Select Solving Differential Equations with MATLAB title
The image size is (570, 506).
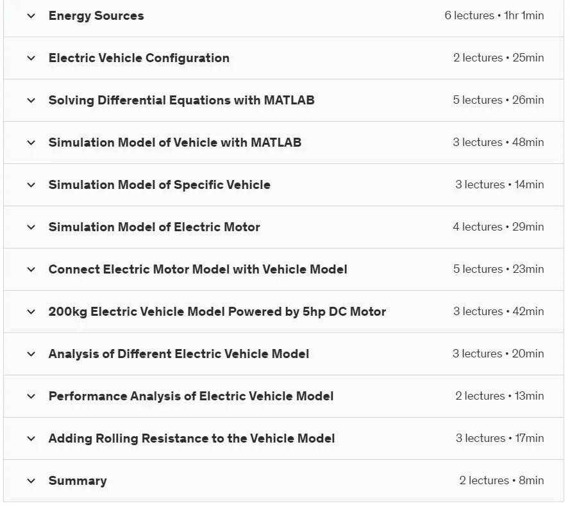click(181, 101)
